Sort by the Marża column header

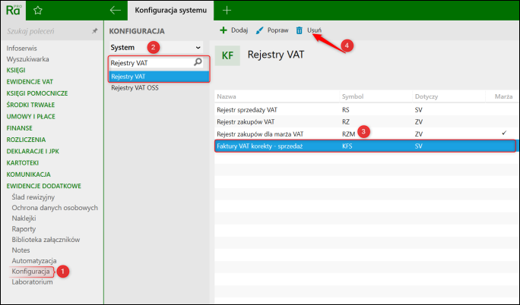coord(503,96)
